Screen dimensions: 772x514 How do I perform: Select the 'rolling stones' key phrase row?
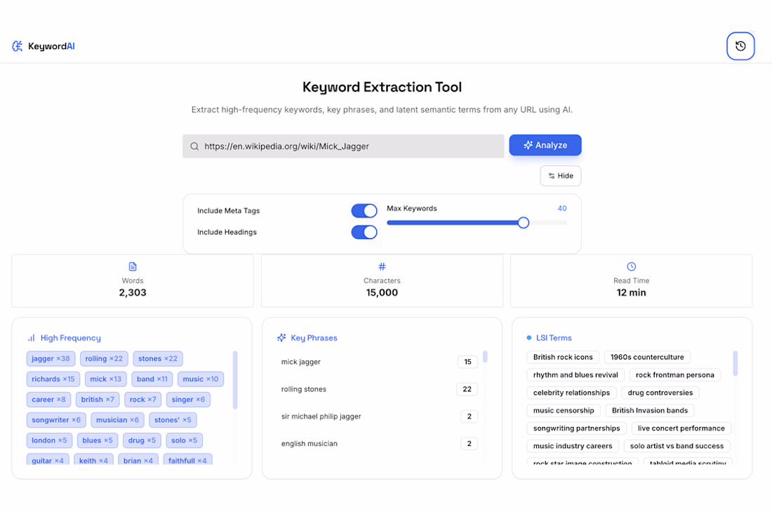click(x=378, y=389)
